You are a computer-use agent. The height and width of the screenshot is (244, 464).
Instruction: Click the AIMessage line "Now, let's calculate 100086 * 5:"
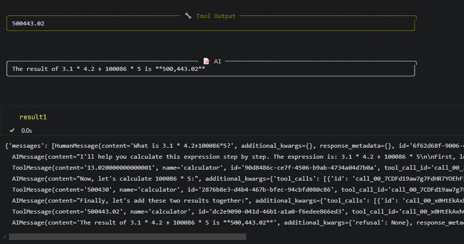point(238,179)
